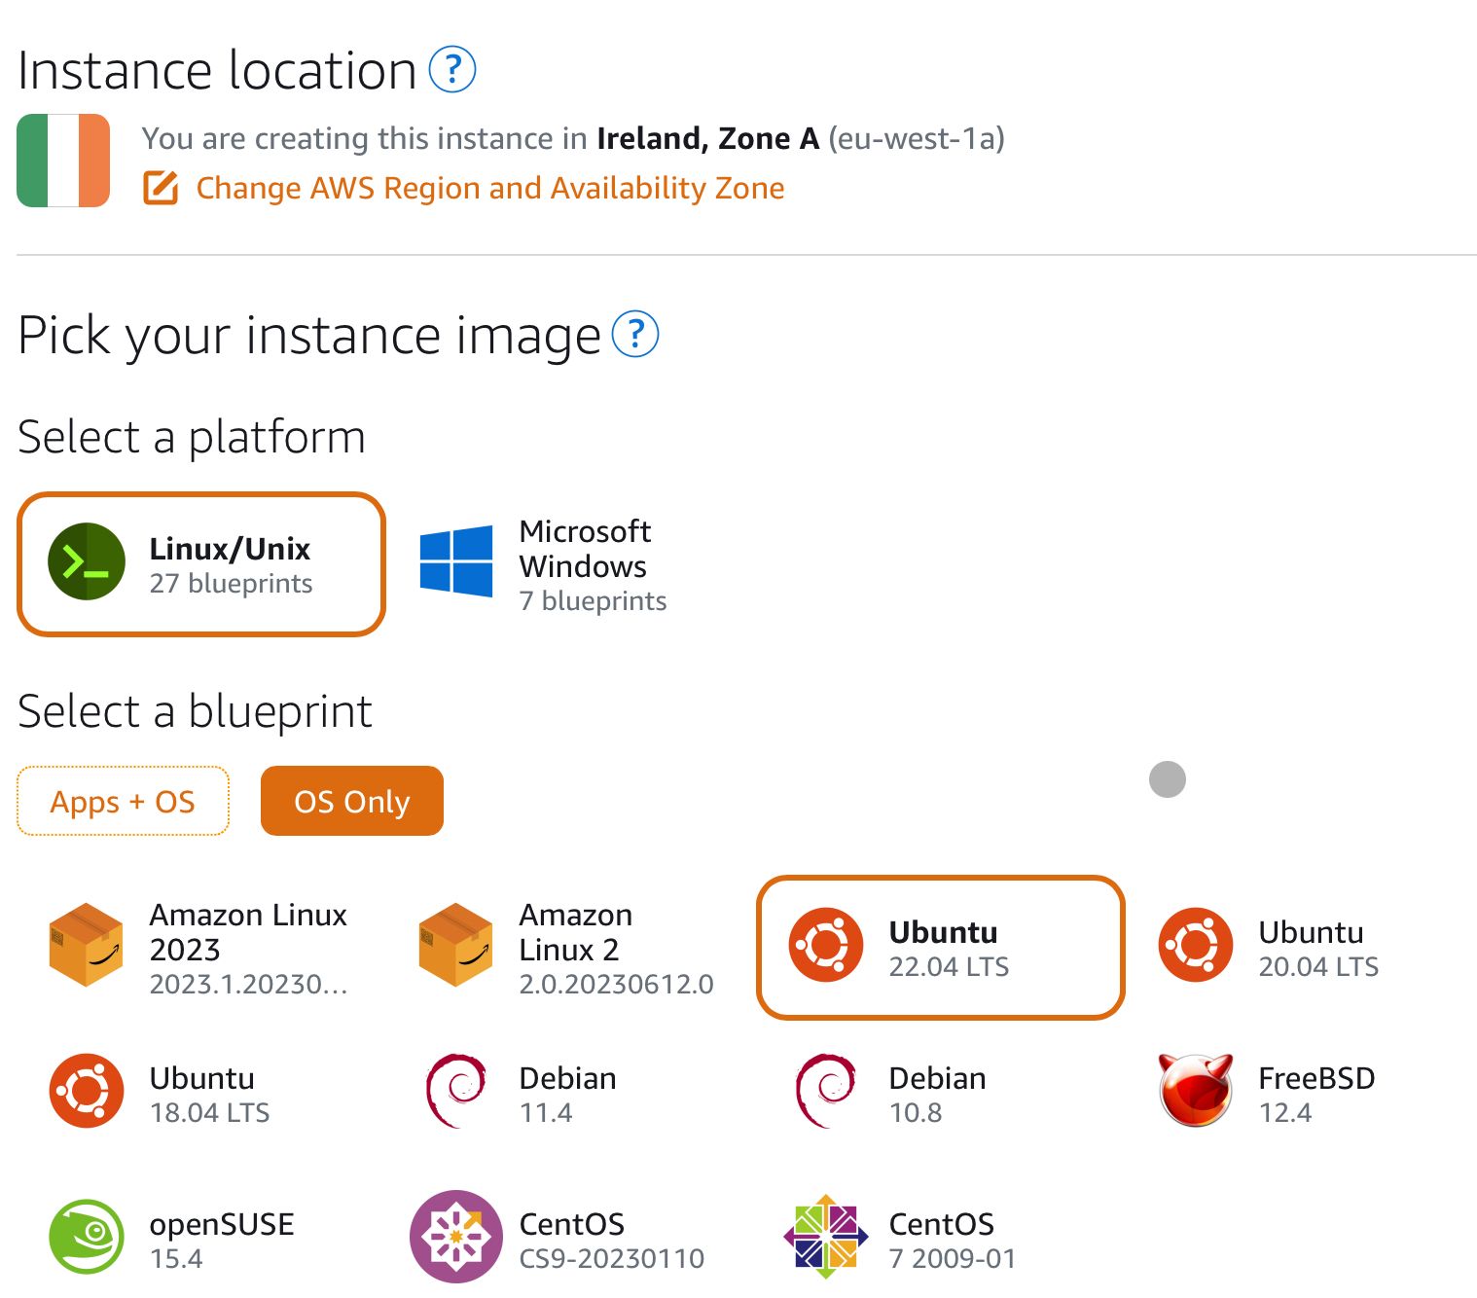Click the Microsoft Windows logo icon
Image resolution: width=1477 pixels, height=1298 pixels.
pyautogui.click(x=456, y=561)
